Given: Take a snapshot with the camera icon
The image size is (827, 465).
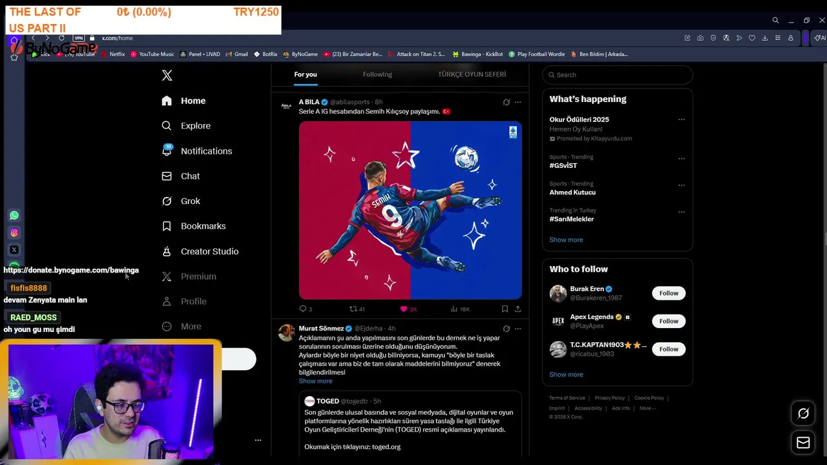Looking at the screenshot, I should pyautogui.click(x=700, y=38).
